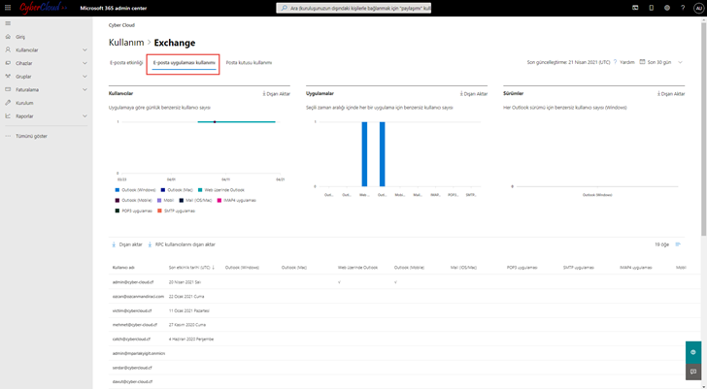This screenshot has width=707, height=389.
Task: Expand the Kullanıcılar menu chevron
Action: [84, 50]
